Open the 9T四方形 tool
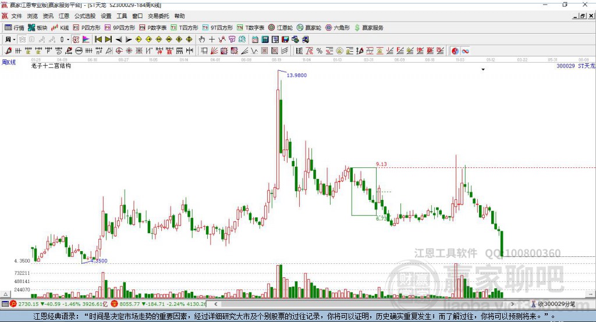The image size is (596, 322). coord(218,28)
